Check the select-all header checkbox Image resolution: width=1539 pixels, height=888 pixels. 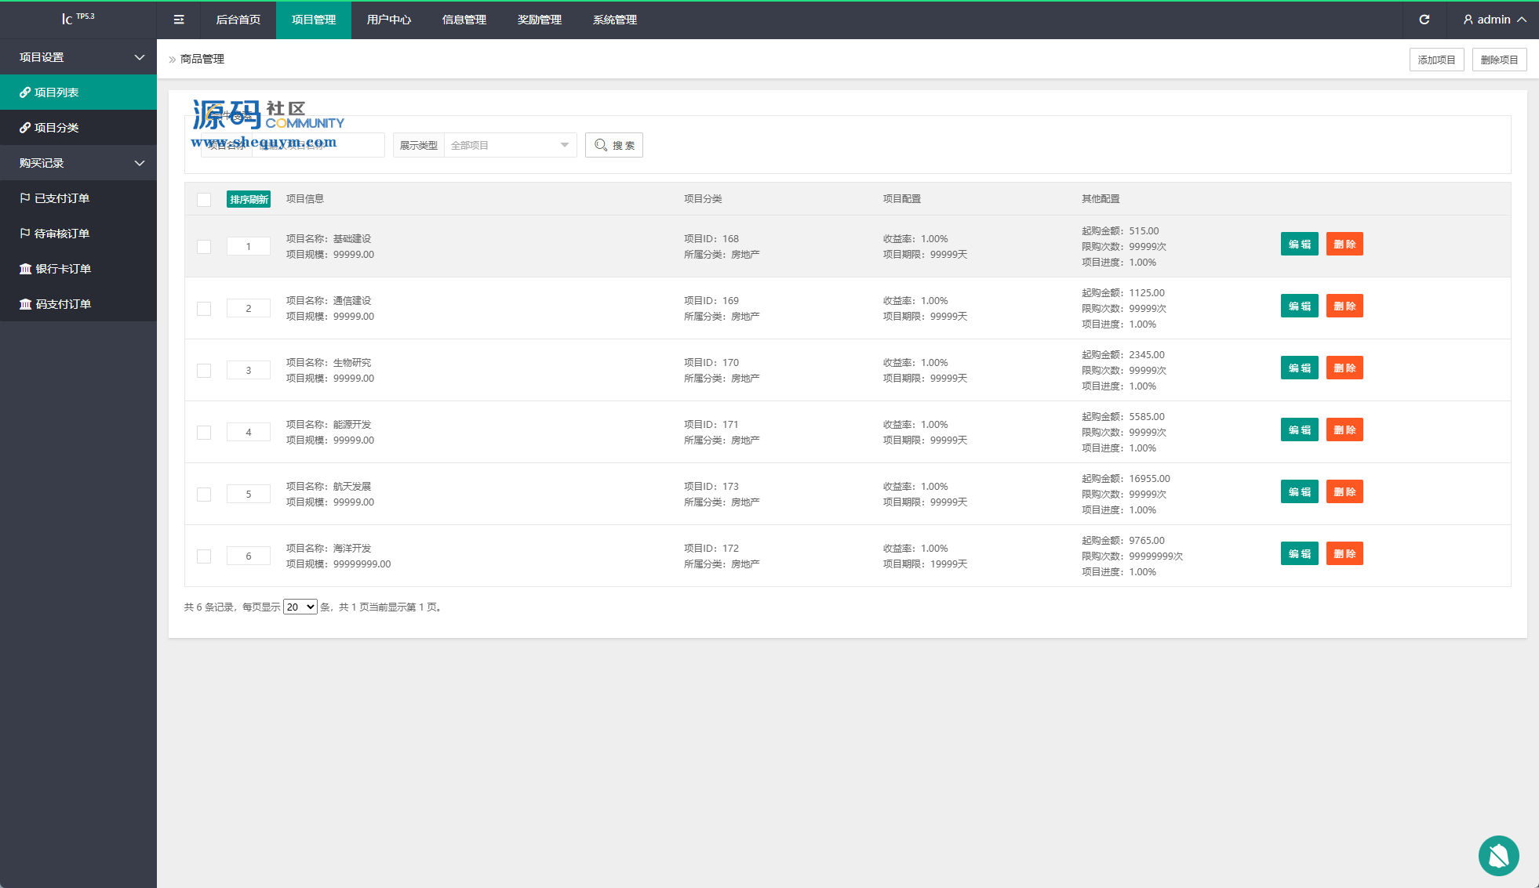tap(204, 200)
